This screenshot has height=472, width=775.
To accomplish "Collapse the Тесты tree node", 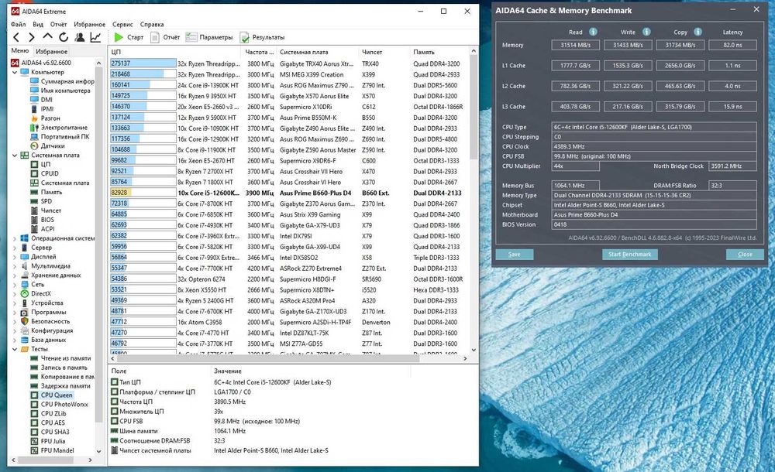I will coord(15,349).
